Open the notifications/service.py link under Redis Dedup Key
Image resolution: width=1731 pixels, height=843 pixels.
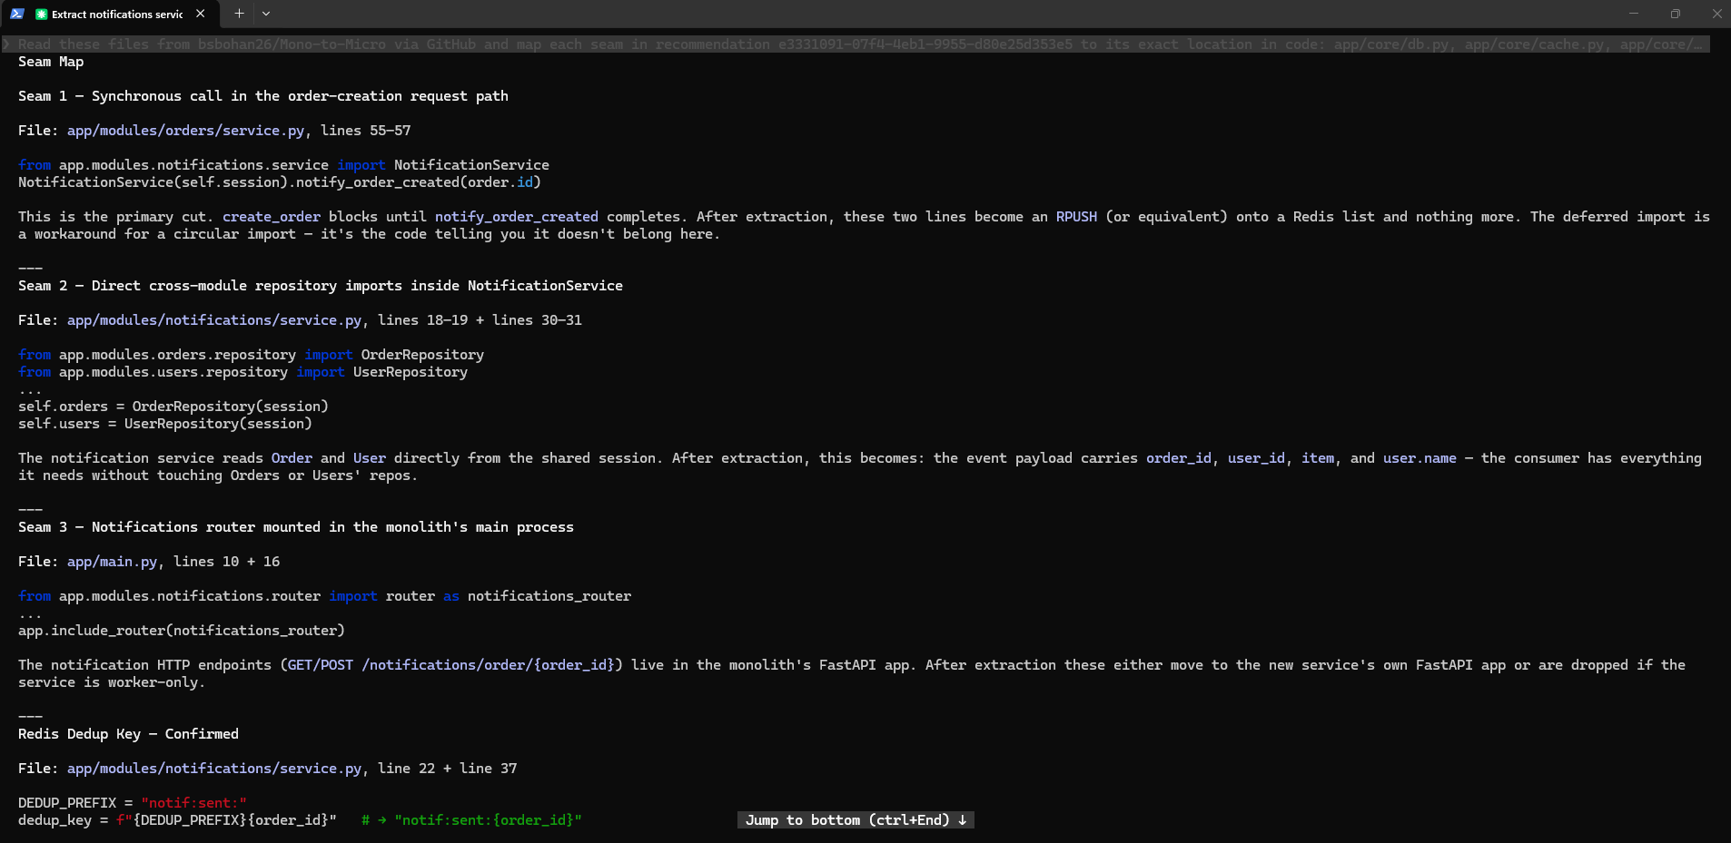214,769
